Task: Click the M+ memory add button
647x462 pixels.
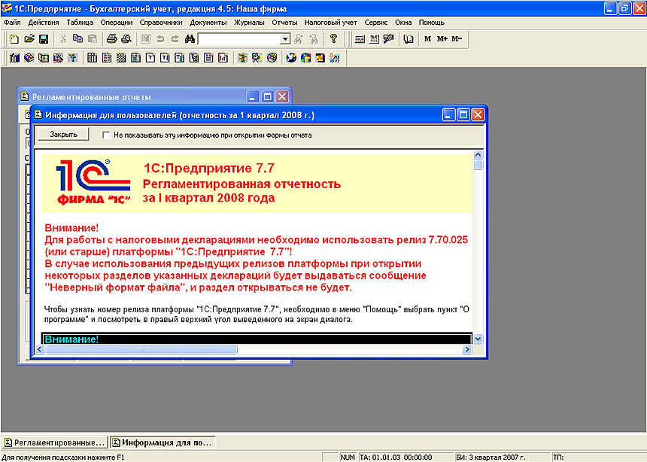Action: [442, 39]
